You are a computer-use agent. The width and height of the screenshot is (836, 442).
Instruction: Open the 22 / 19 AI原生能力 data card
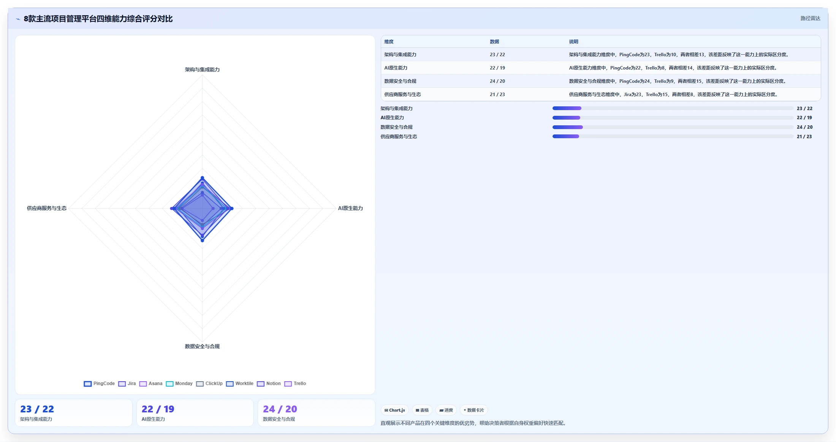click(x=195, y=413)
